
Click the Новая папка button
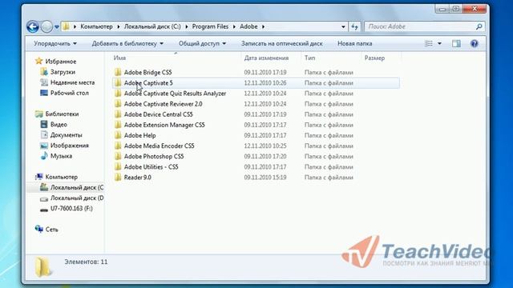(x=354, y=43)
